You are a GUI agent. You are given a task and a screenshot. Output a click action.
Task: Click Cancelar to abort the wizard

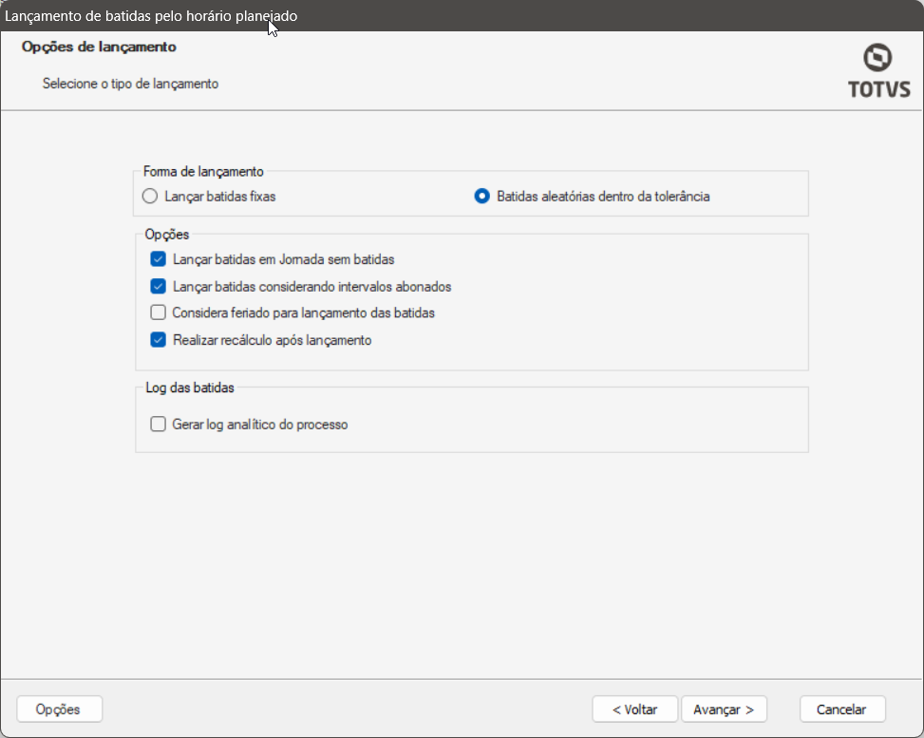click(x=842, y=710)
